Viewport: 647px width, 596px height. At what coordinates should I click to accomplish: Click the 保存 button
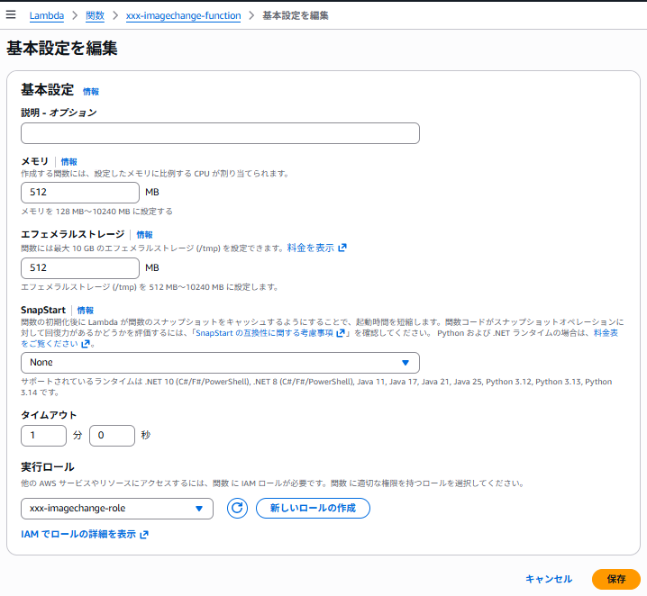616,579
